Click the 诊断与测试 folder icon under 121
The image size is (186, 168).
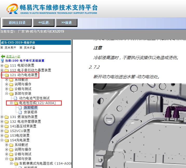[11, 89]
